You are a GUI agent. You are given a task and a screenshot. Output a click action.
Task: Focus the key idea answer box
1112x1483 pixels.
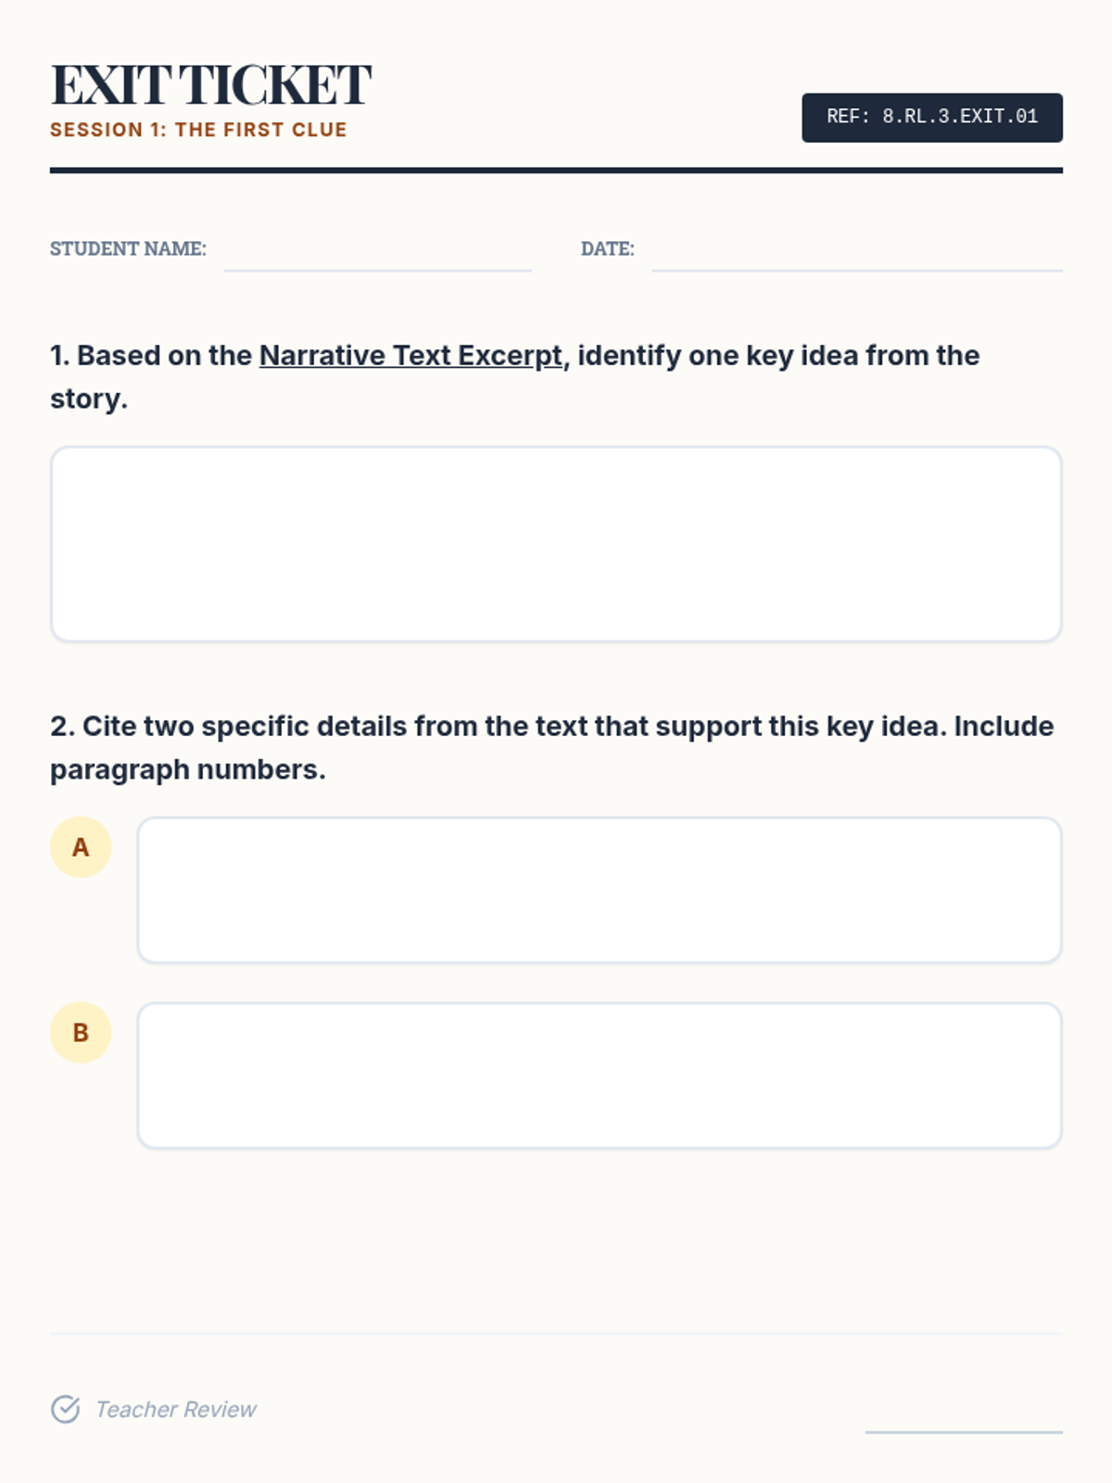tap(556, 544)
